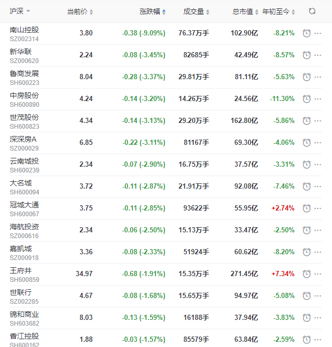This screenshot has width=332, height=347.
Task: Click the market cap 271.45亿
Action: tap(244, 274)
